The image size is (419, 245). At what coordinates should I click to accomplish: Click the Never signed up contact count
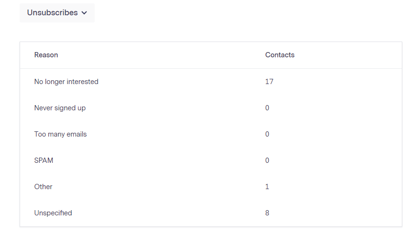[267, 108]
